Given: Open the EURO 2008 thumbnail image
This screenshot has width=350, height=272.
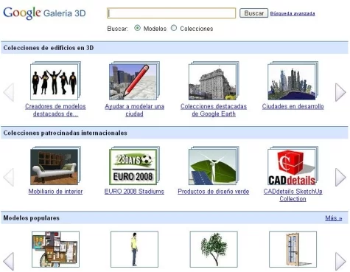Looking at the screenshot, I should 134,166.
